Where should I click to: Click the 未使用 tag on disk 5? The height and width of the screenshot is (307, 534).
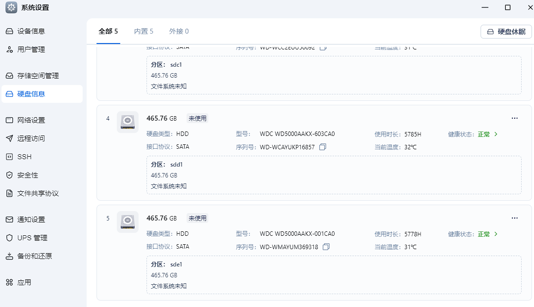pos(197,218)
